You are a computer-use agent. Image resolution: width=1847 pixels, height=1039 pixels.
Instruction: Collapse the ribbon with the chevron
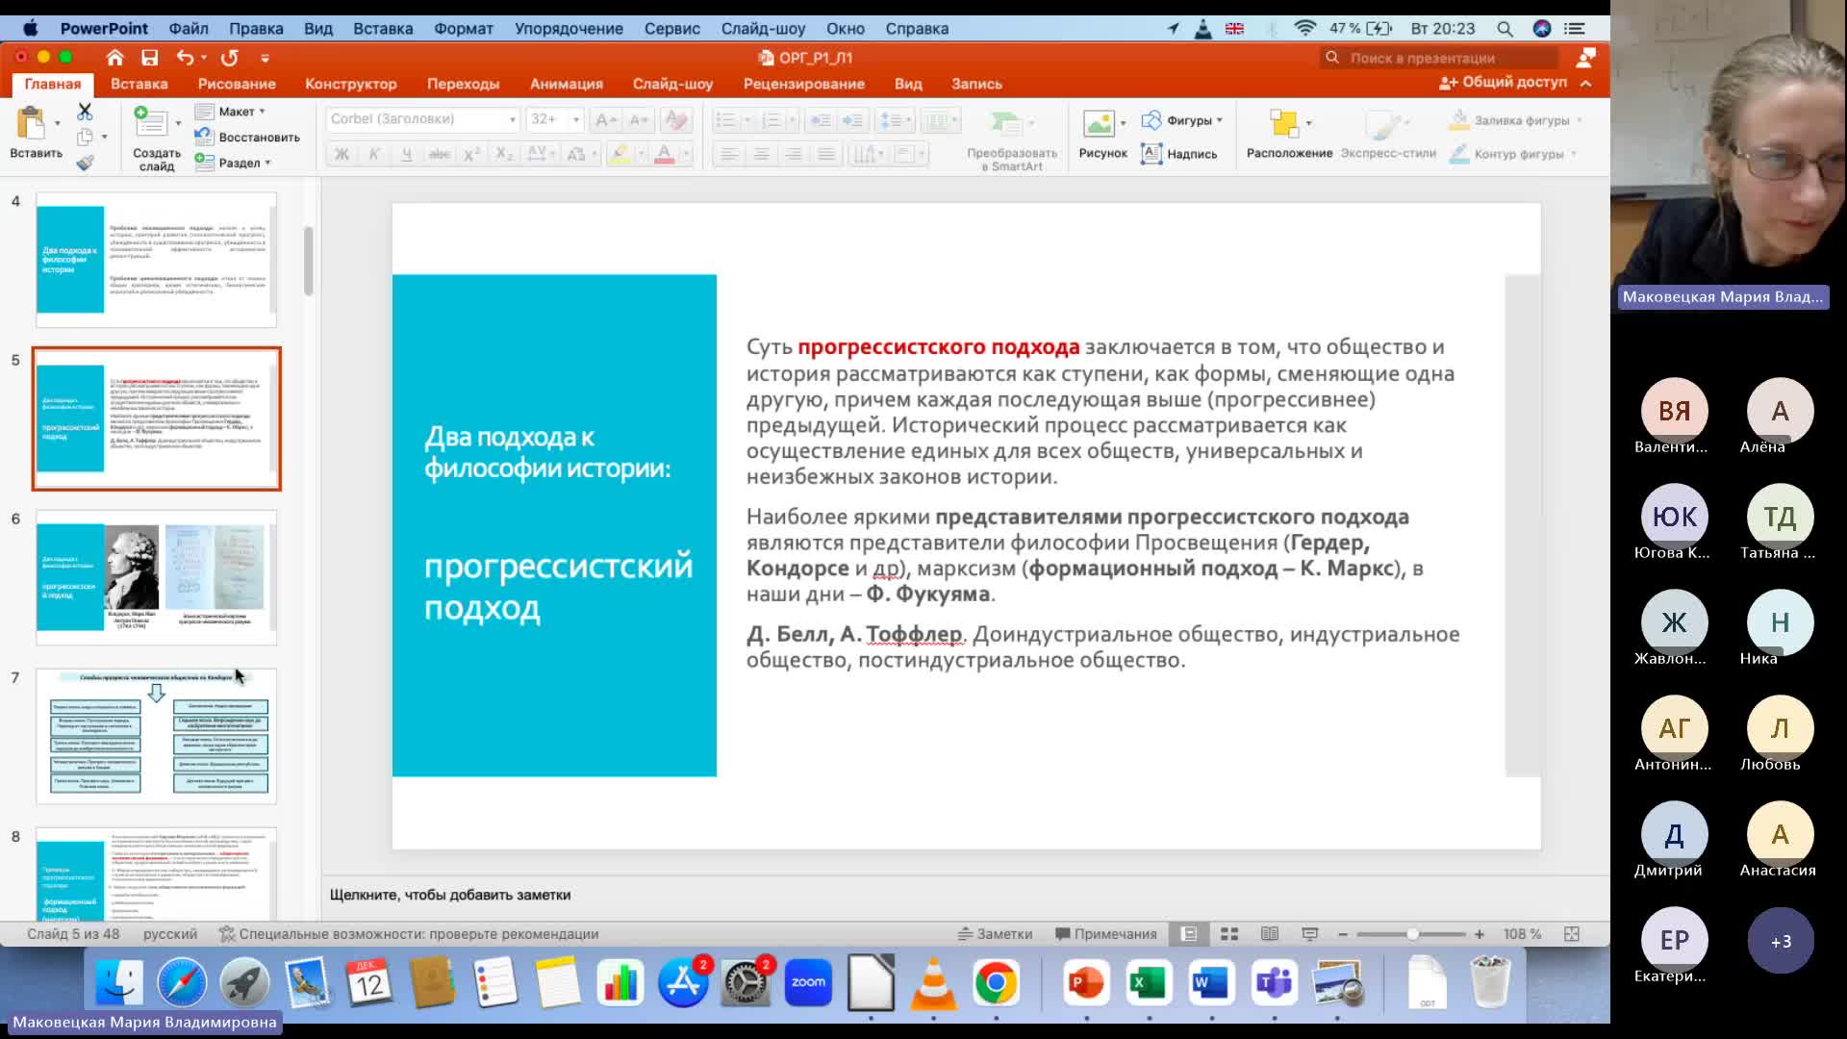click(1585, 83)
